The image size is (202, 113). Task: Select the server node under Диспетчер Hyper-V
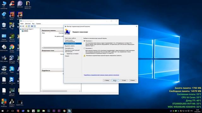pos(25,31)
